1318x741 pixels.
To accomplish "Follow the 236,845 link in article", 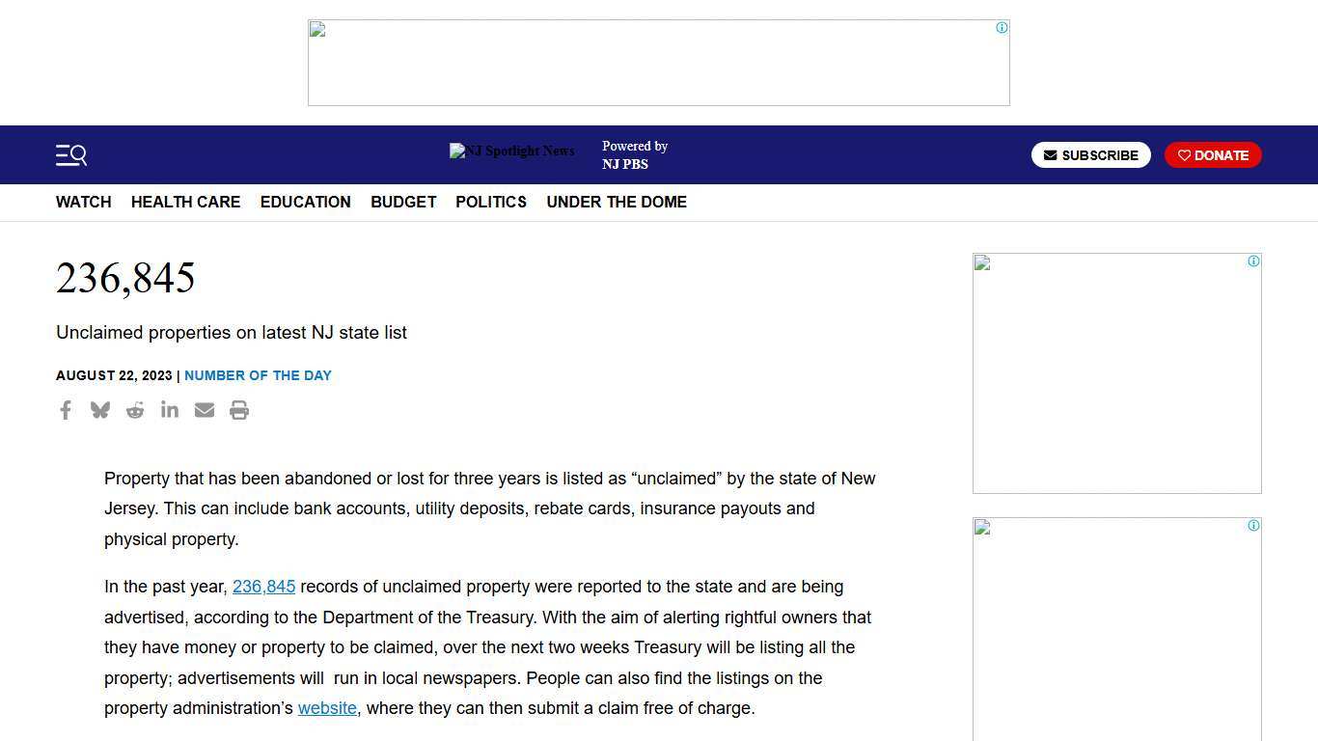I will pyautogui.click(x=263, y=587).
